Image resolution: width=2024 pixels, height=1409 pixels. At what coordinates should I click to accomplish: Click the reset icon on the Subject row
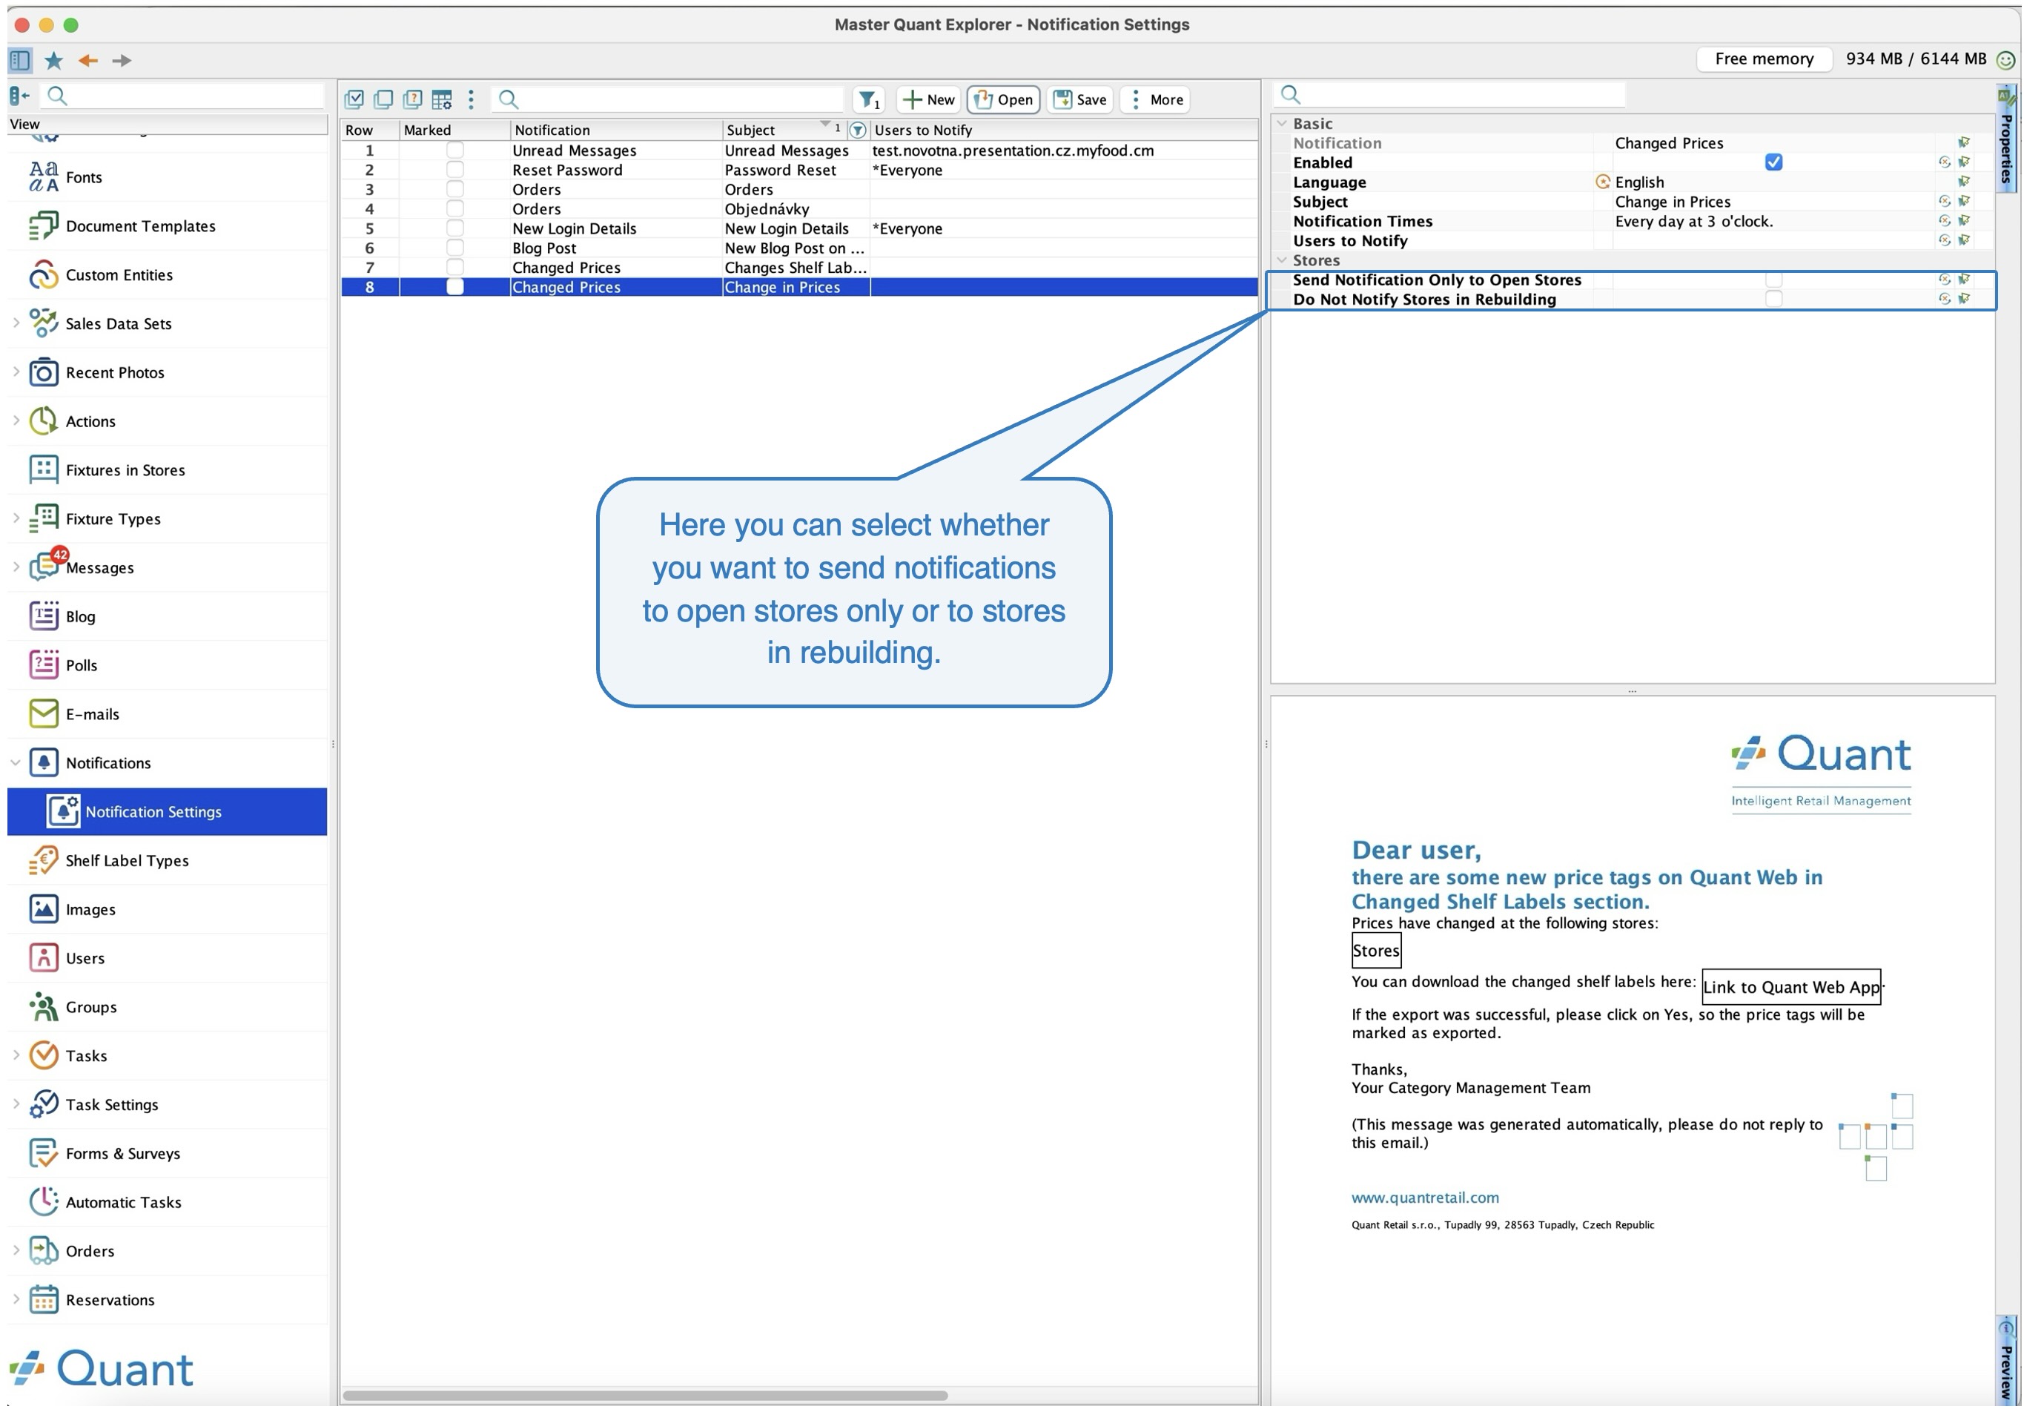pos(1944,201)
